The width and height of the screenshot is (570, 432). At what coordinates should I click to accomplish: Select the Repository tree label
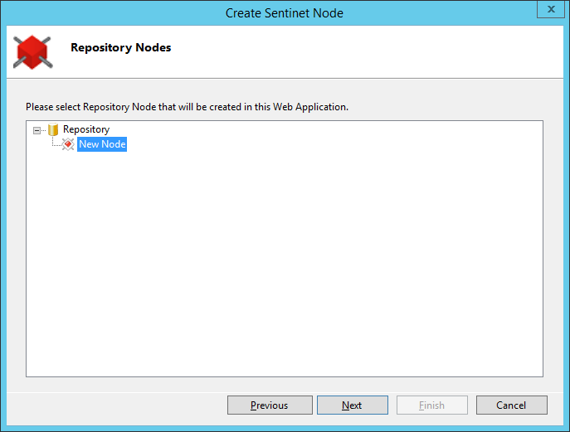tap(86, 129)
